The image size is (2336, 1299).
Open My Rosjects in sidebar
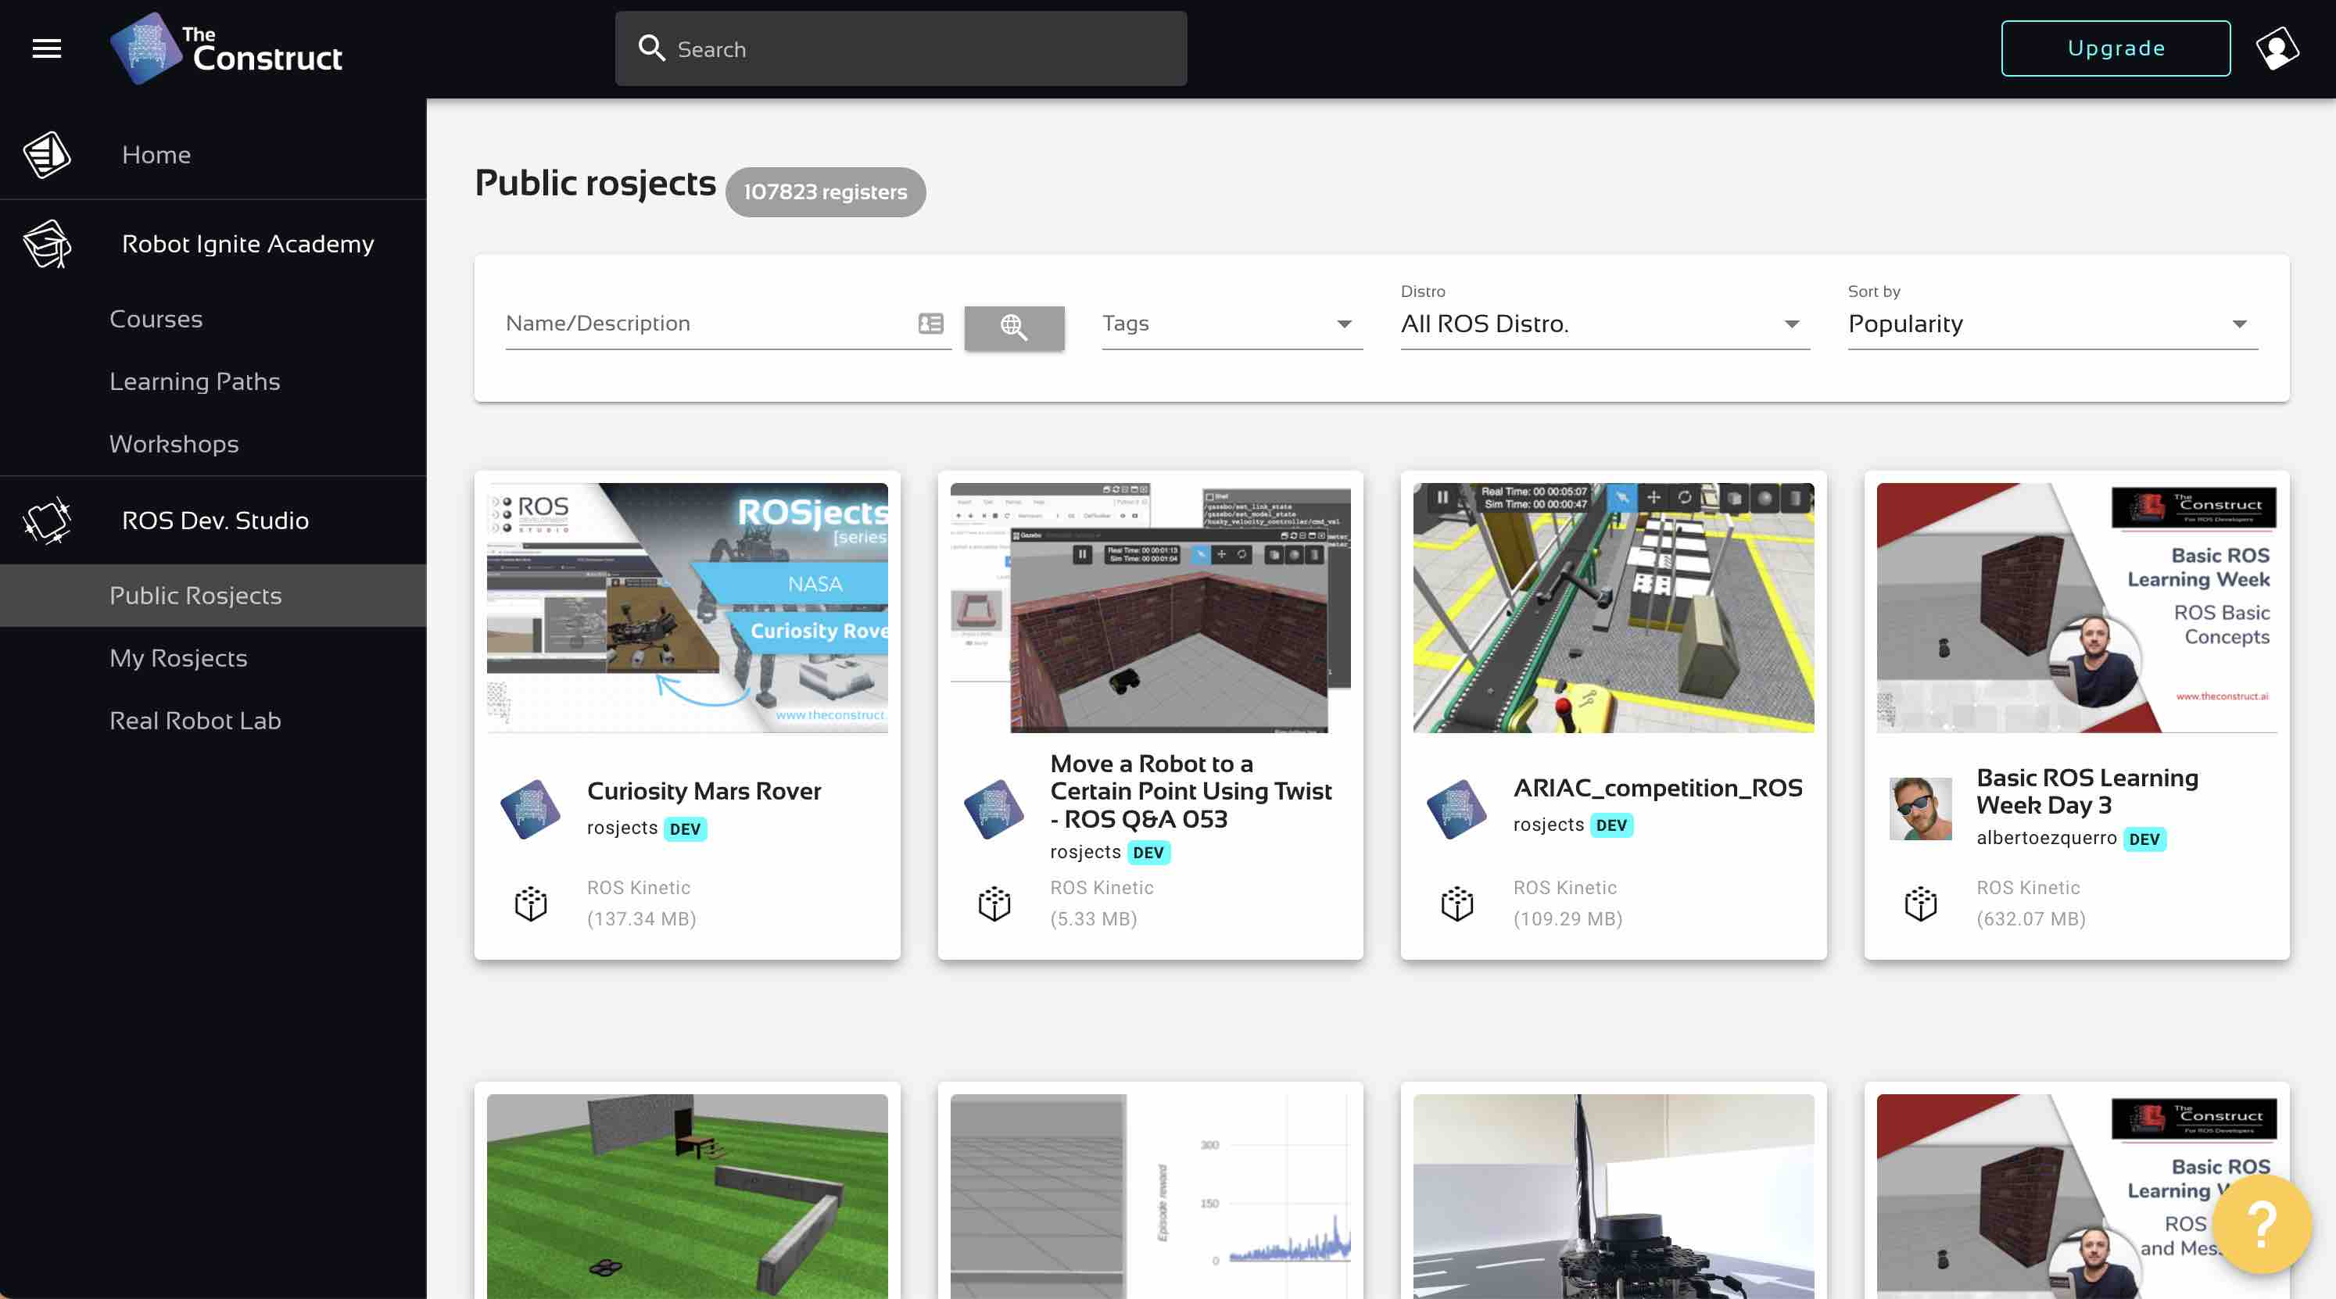click(179, 658)
